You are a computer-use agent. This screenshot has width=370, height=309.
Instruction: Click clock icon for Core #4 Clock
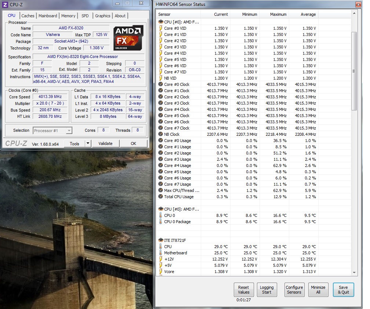tap(161, 109)
